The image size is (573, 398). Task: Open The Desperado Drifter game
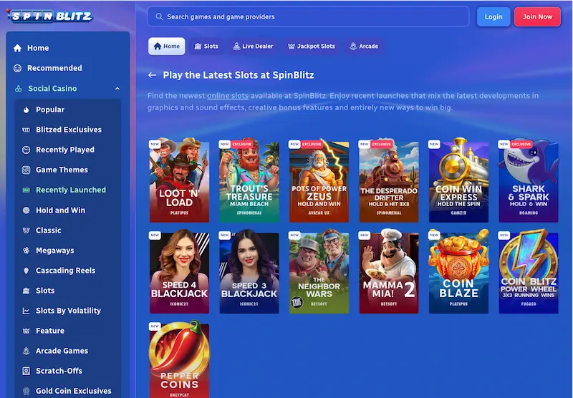coord(389,180)
